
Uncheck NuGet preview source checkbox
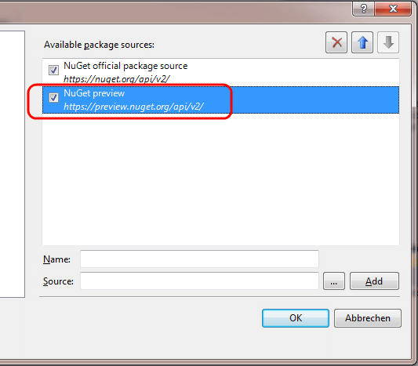pyautogui.click(x=53, y=97)
